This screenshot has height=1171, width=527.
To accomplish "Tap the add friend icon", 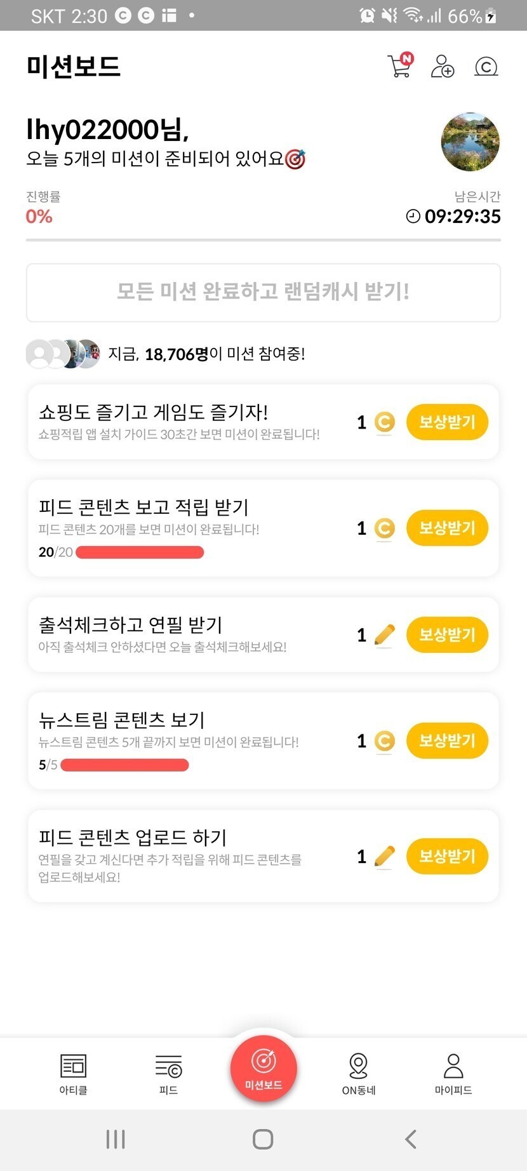I will (x=442, y=66).
